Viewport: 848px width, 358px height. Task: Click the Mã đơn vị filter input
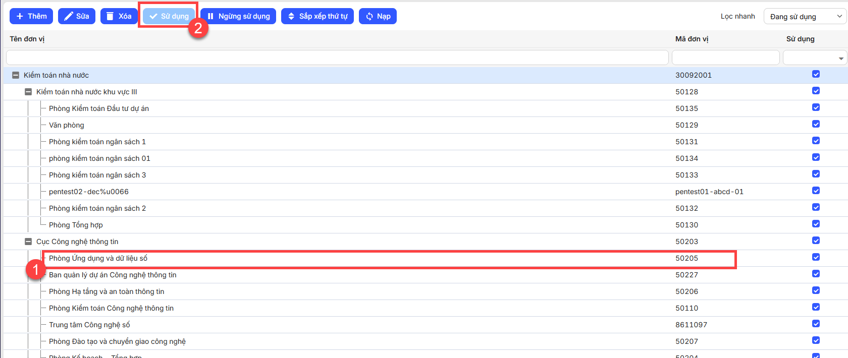point(725,57)
